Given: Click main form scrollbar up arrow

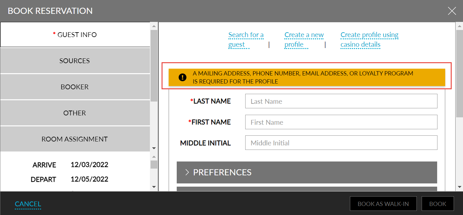Looking at the screenshot, I should [x=459, y=26].
